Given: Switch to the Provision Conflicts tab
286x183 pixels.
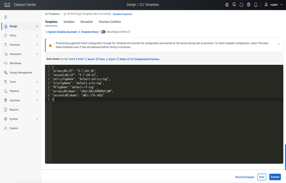Looking at the screenshot, I should point(110,22).
